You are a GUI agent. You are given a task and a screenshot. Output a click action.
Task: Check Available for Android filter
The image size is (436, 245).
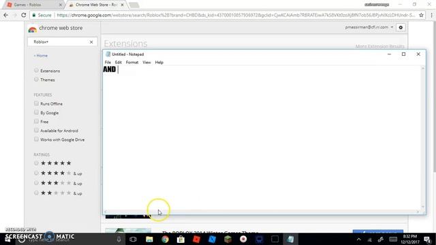click(36, 130)
